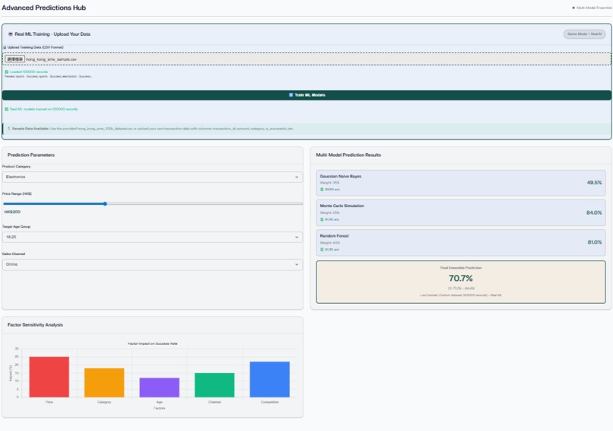Screen dimensions: 613x431
Task: Click the accuracy check icon under Monte Carlo Simulation
Action: tap(322, 219)
